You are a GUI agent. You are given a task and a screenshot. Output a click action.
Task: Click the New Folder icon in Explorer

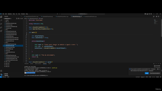18,18
